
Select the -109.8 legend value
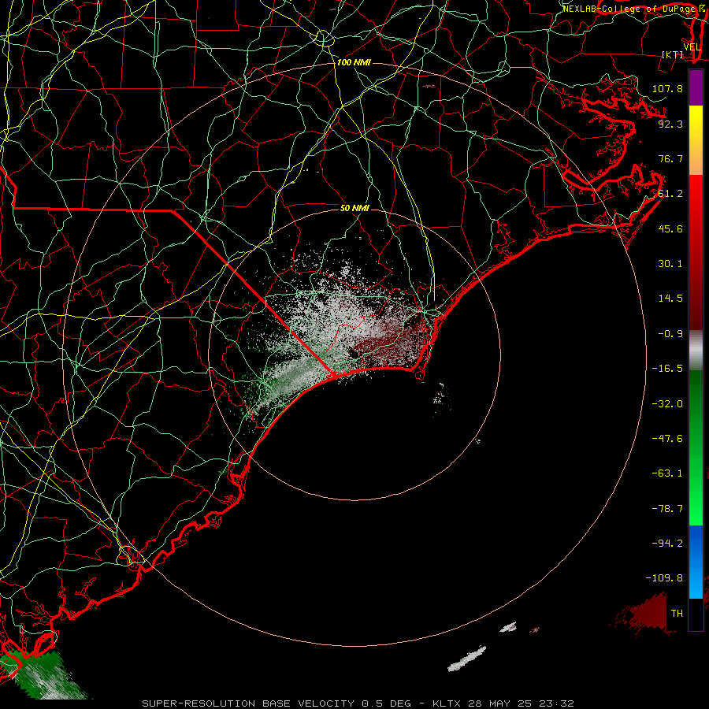664,578
